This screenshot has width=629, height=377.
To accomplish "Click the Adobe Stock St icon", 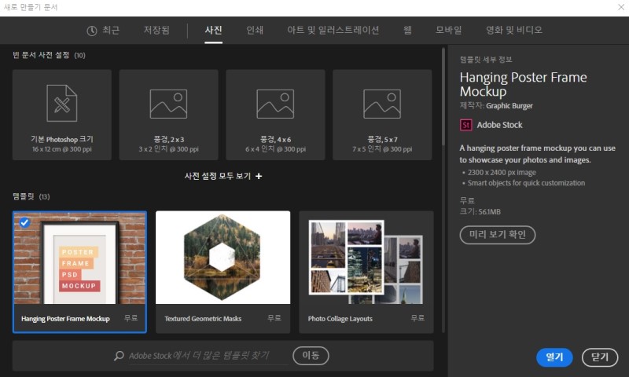I will tap(465, 125).
